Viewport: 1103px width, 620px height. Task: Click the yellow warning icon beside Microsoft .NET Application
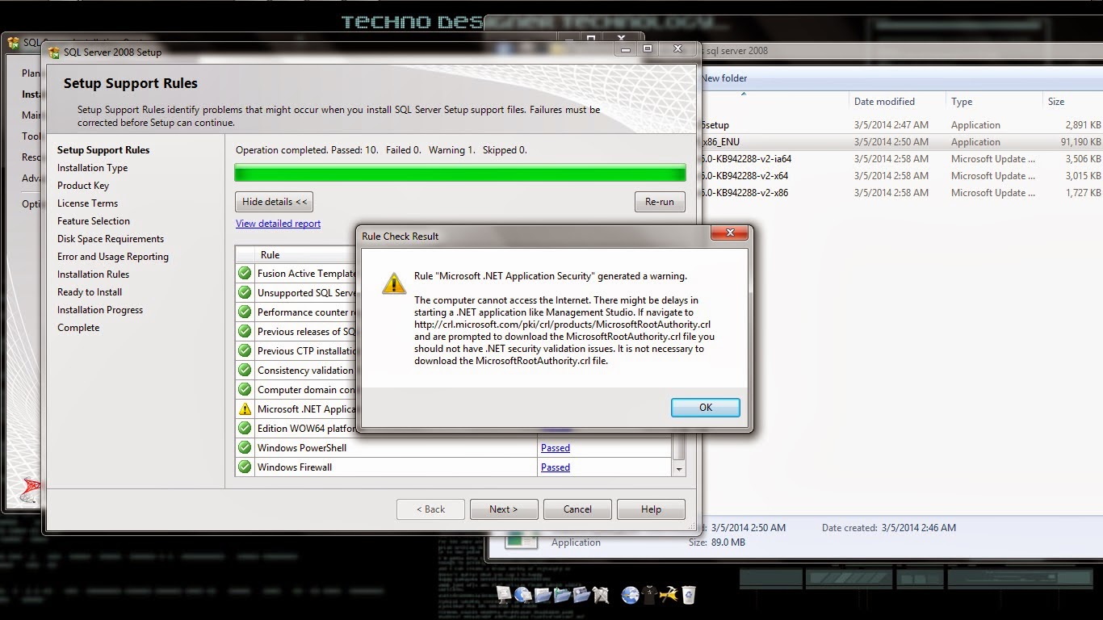245,408
